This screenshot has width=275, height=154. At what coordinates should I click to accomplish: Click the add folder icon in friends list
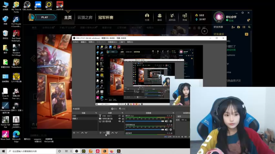point(239,27)
